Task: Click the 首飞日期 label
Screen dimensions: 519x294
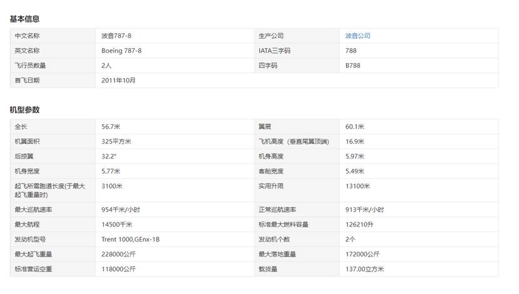Action: [x=27, y=80]
